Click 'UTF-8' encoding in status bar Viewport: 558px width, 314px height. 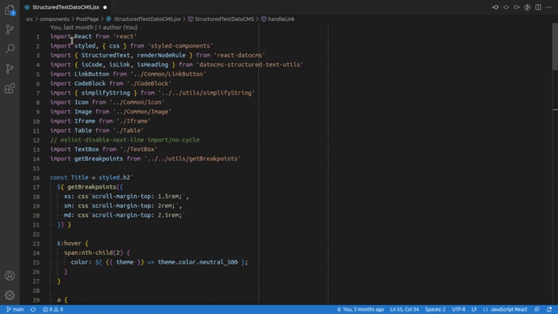[459, 309]
